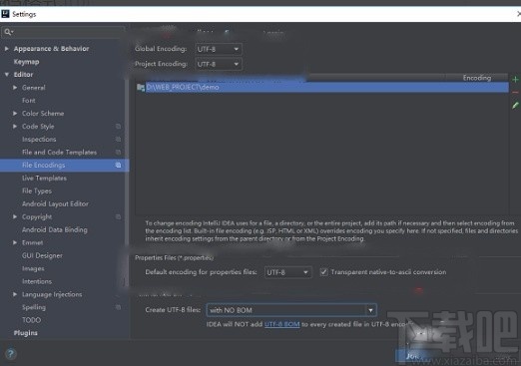
Task: Click the search magnifier icon
Action: [8, 32]
